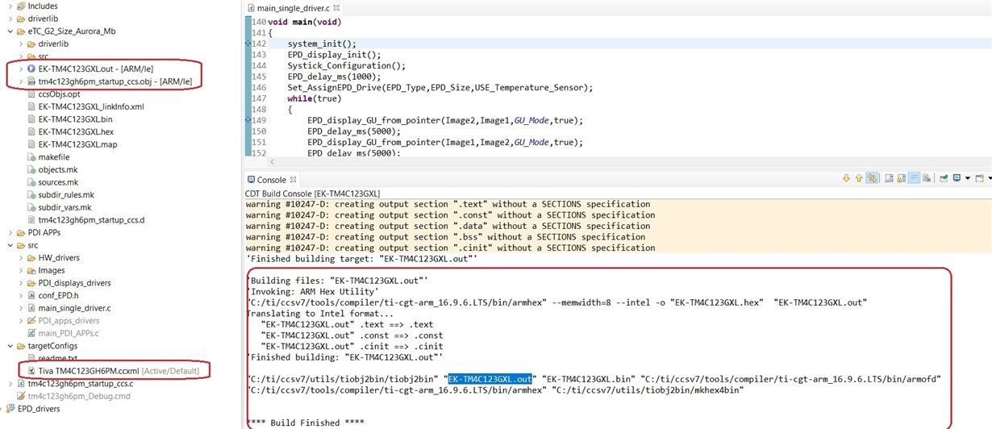Toggle Scroll Lock icon in console toolbar

pyautogui.click(x=901, y=178)
